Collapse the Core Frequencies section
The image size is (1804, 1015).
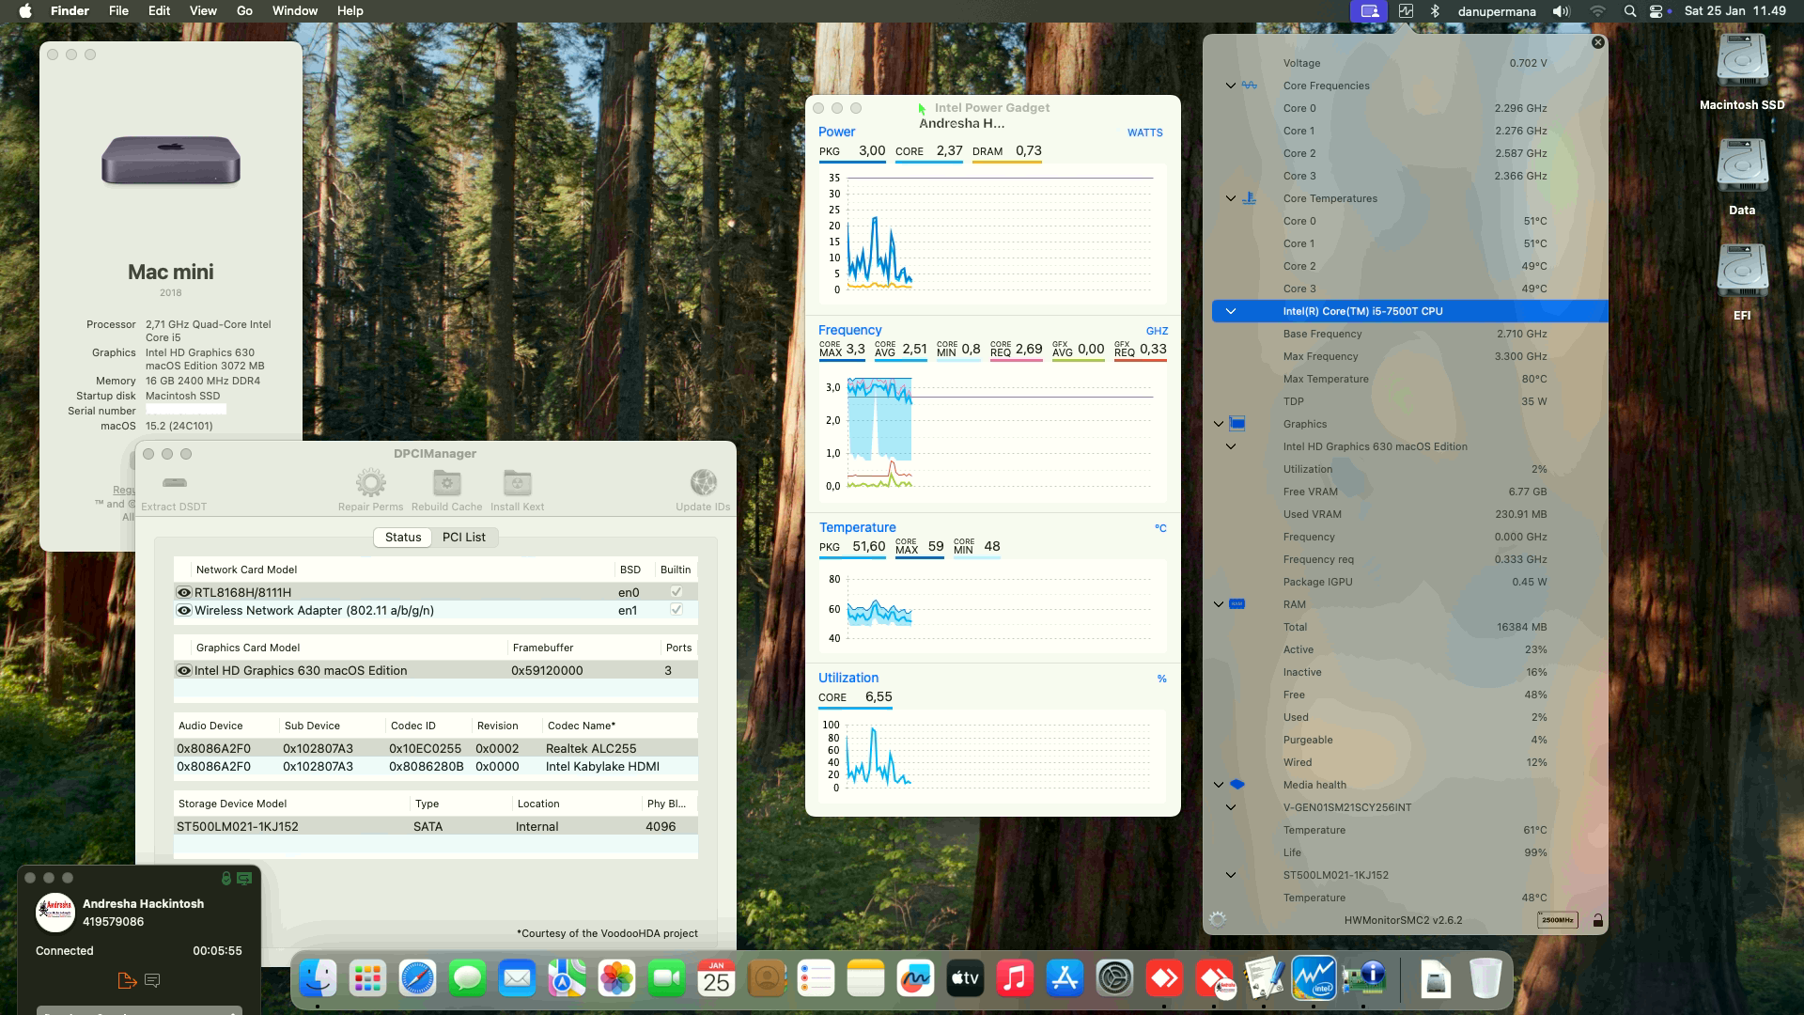coord(1231,86)
